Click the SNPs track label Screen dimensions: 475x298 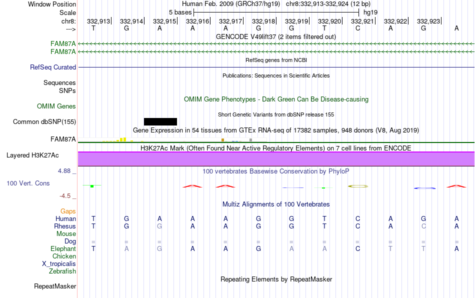click(67, 90)
